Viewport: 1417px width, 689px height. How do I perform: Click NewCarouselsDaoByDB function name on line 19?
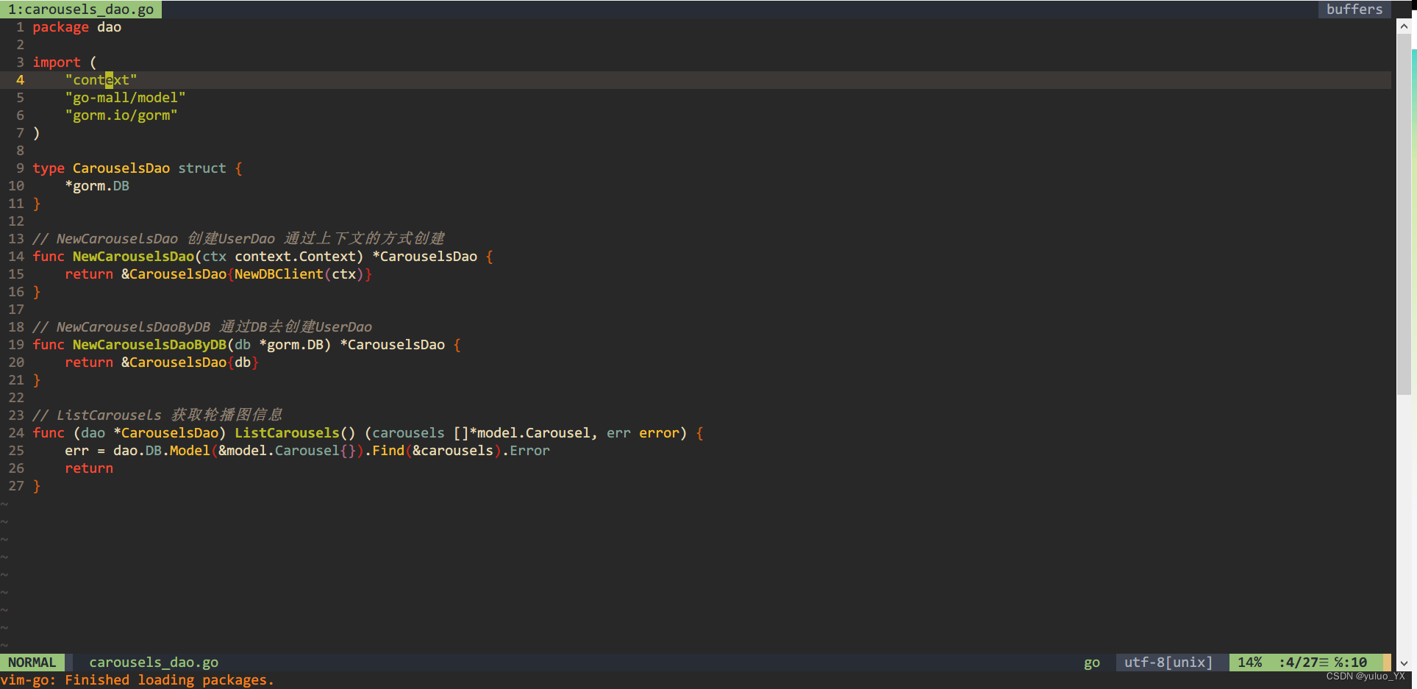click(149, 345)
